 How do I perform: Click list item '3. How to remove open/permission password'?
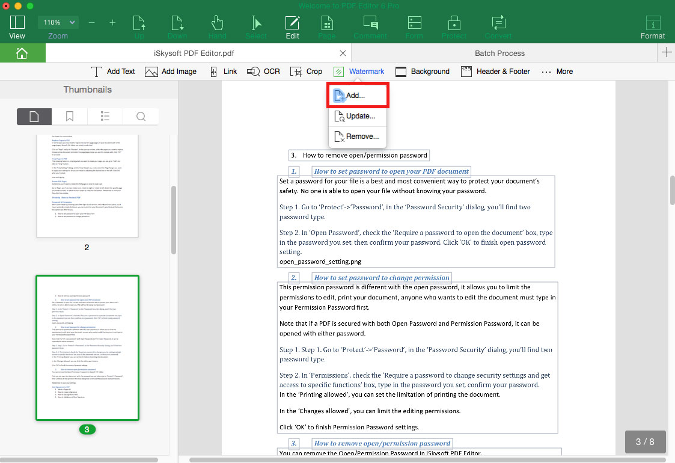(359, 155)
